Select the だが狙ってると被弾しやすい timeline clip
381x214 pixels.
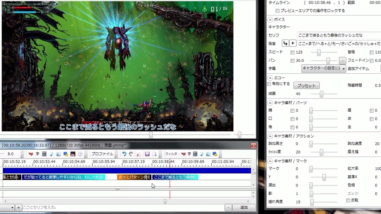pyautogui.click(x=63, y=177)
